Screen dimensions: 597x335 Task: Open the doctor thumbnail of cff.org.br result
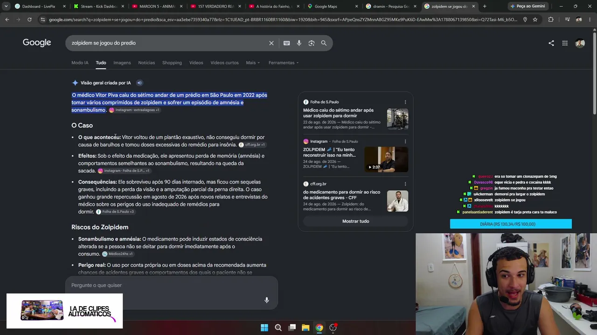point(397,201)
